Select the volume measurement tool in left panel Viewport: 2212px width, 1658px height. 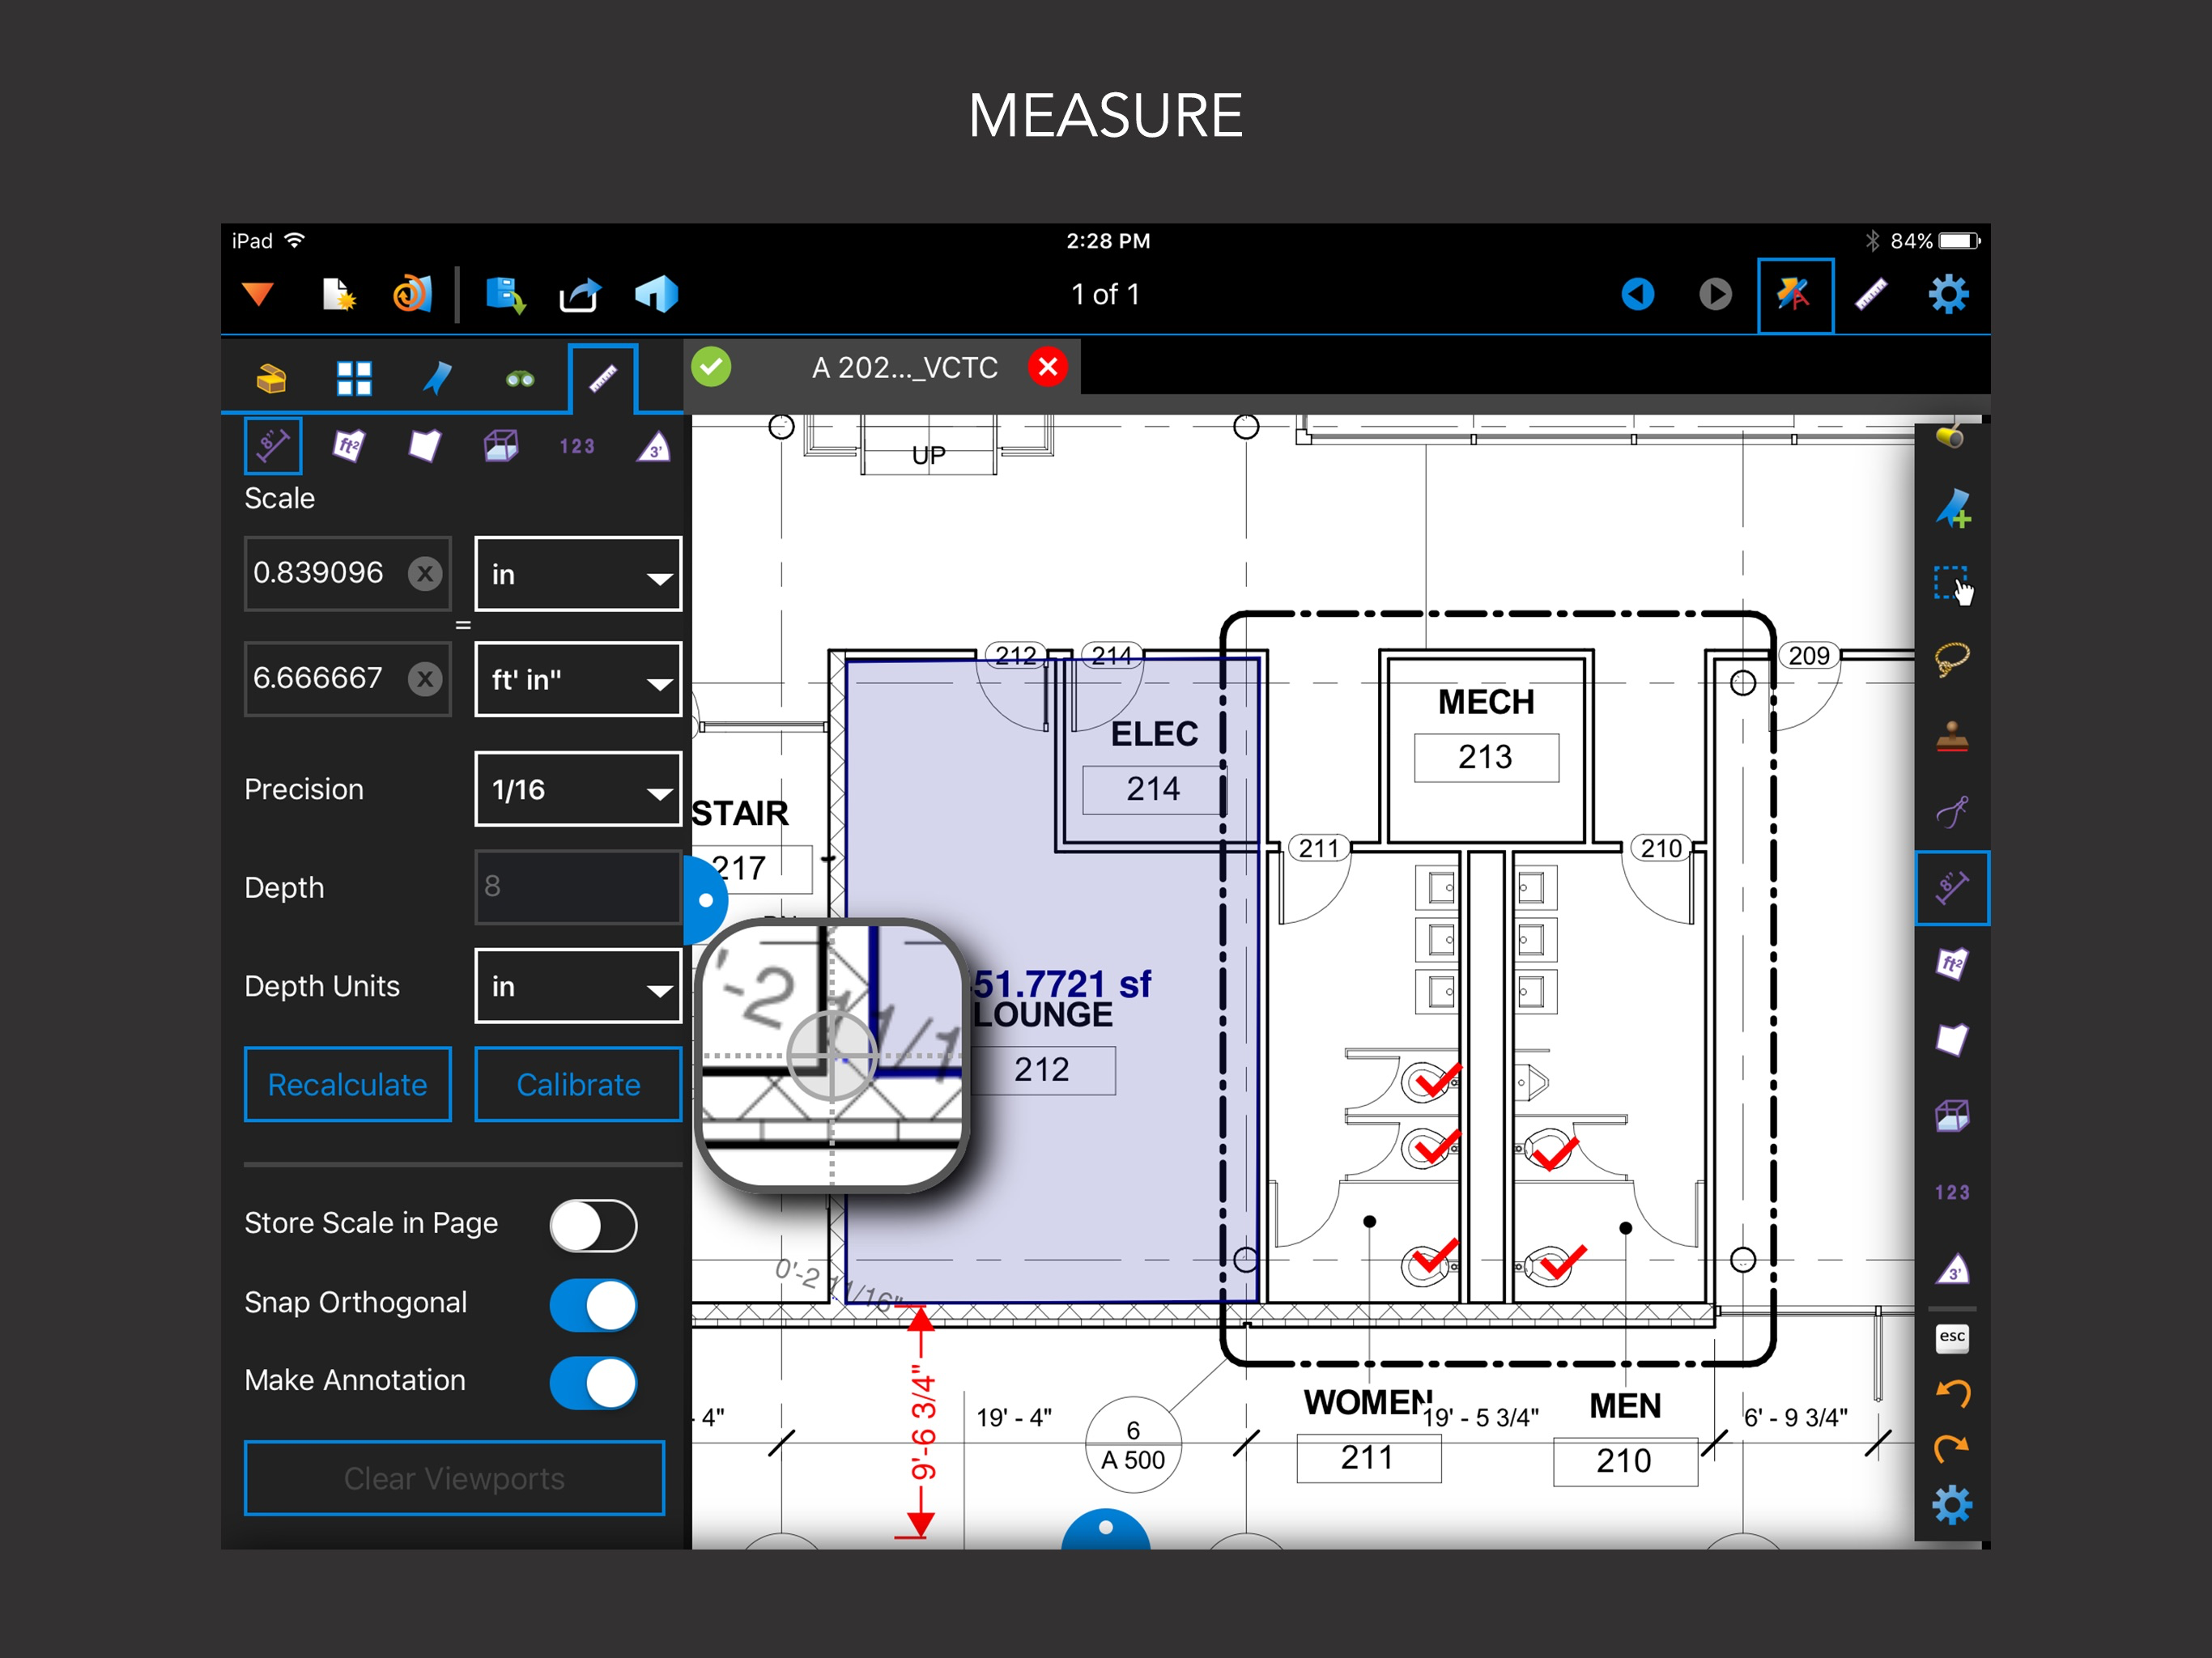coord(500,445)
